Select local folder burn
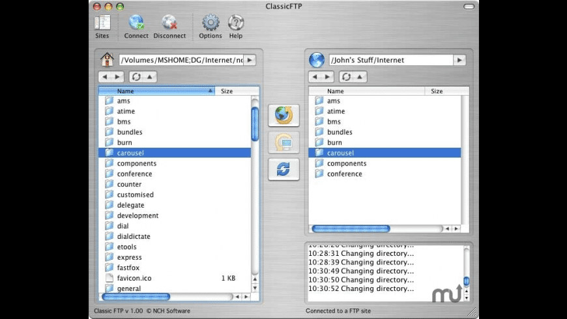567x319 pixels. click(175, 143)
